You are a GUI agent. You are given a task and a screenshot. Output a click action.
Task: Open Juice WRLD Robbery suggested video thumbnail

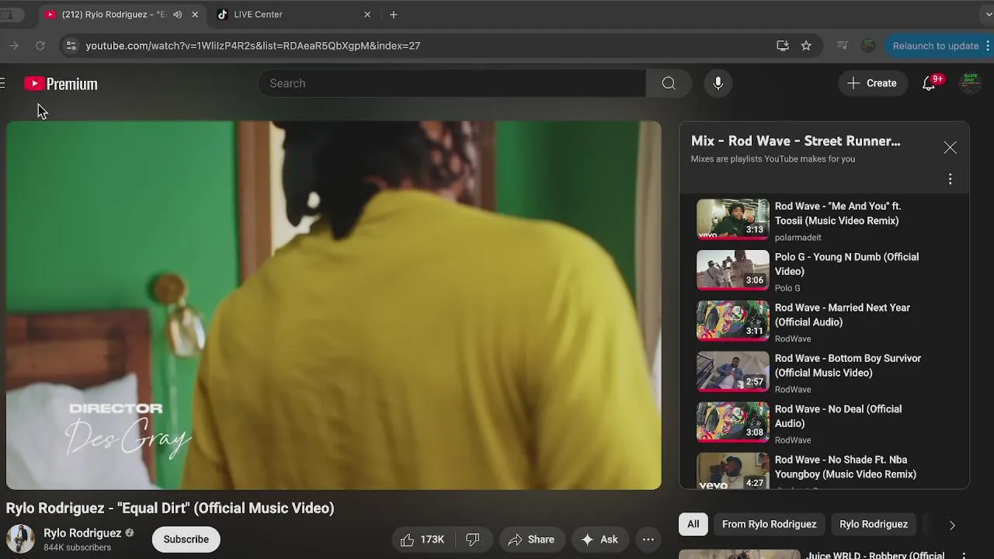[x=739, y=554]
